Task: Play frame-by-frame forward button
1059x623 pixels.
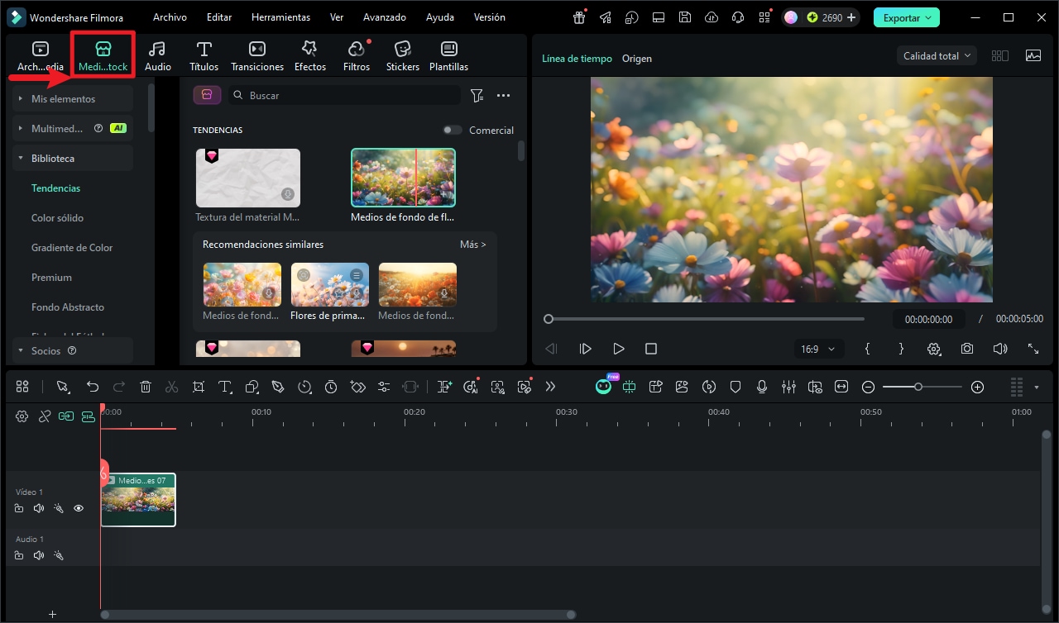Action: pyautogui.click(x=585, y=350)
